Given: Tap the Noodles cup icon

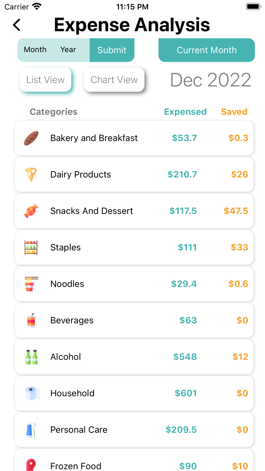Looking at the screenshot, I should pos(31,284).
